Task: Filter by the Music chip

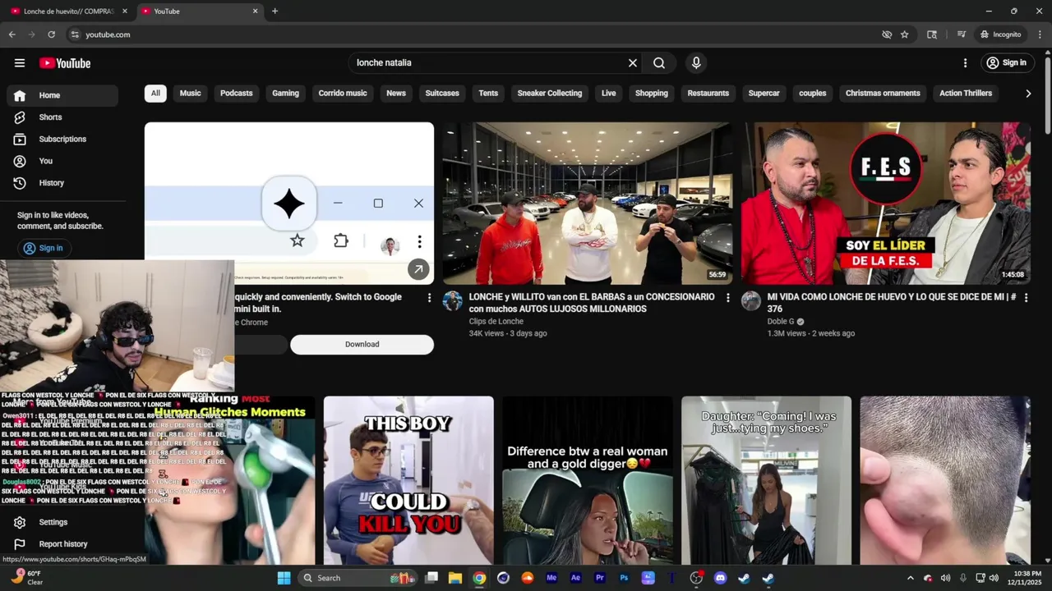Action: (x=190, y=93)
